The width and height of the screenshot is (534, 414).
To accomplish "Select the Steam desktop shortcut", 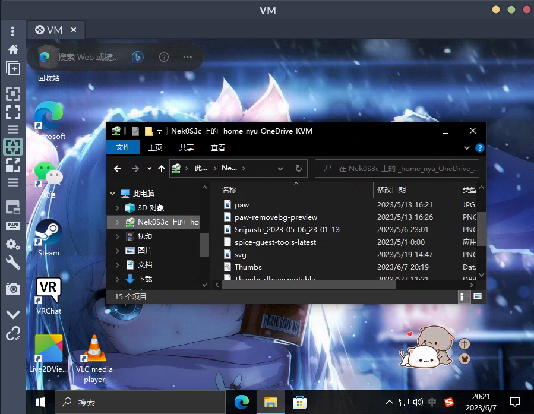I will (x=49, y=238).
